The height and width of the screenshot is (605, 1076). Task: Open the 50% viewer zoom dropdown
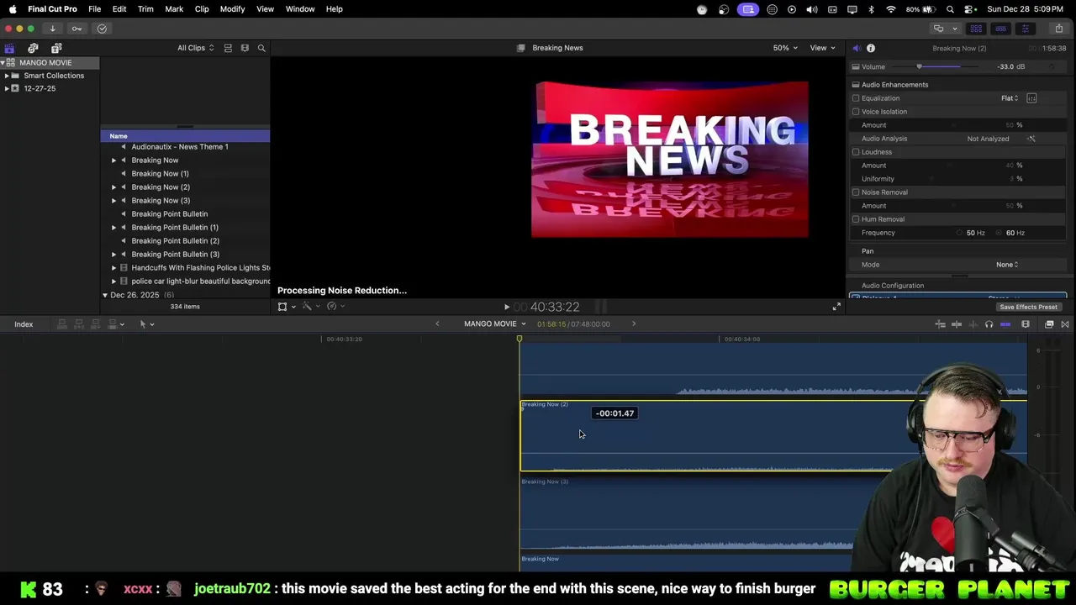[785, 48]
